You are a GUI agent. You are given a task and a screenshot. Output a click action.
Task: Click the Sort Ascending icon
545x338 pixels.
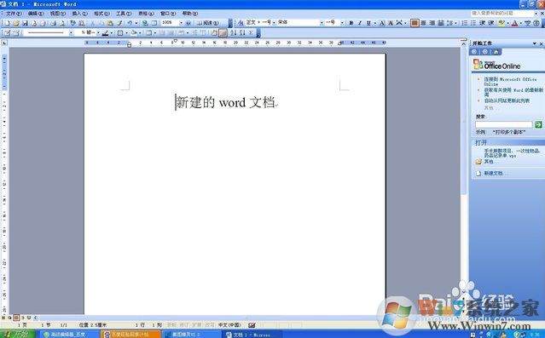233,33
